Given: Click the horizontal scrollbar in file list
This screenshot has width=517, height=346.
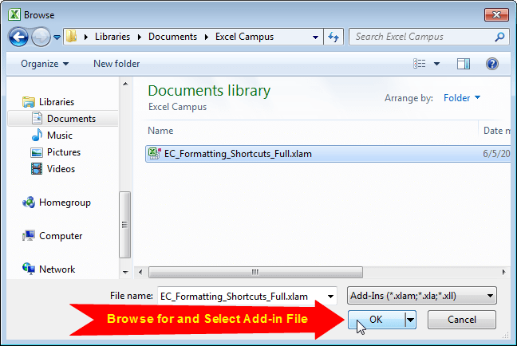Looking at the screenshot, I should 255,272.
